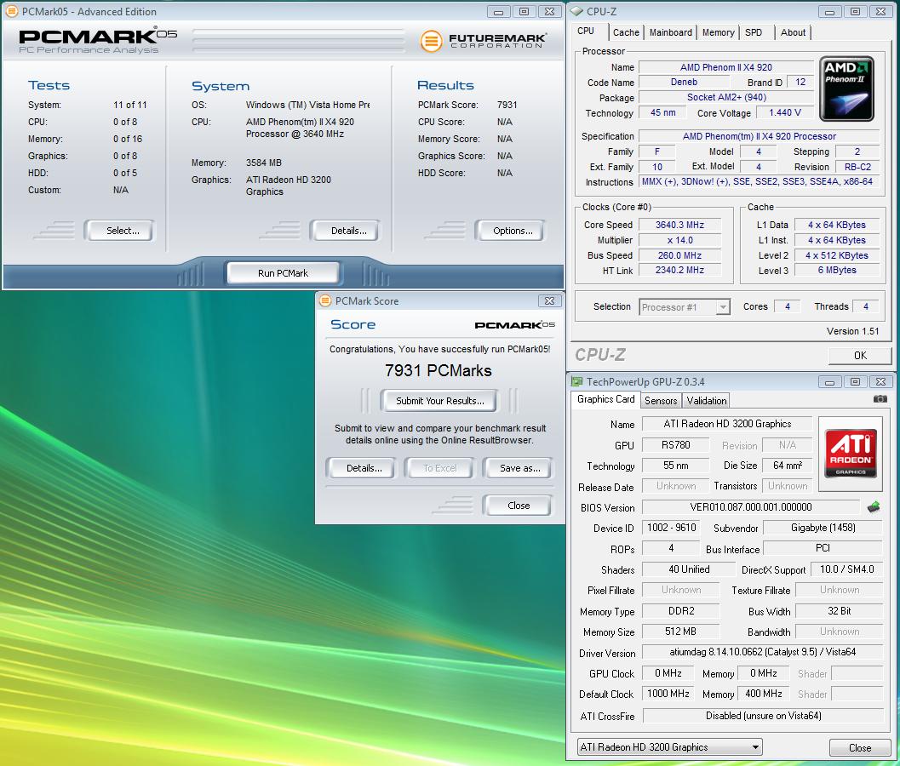Click the To Excel button
Image resolution: width=900 pixels, height=766 pixels.
[x=439, y=468]
